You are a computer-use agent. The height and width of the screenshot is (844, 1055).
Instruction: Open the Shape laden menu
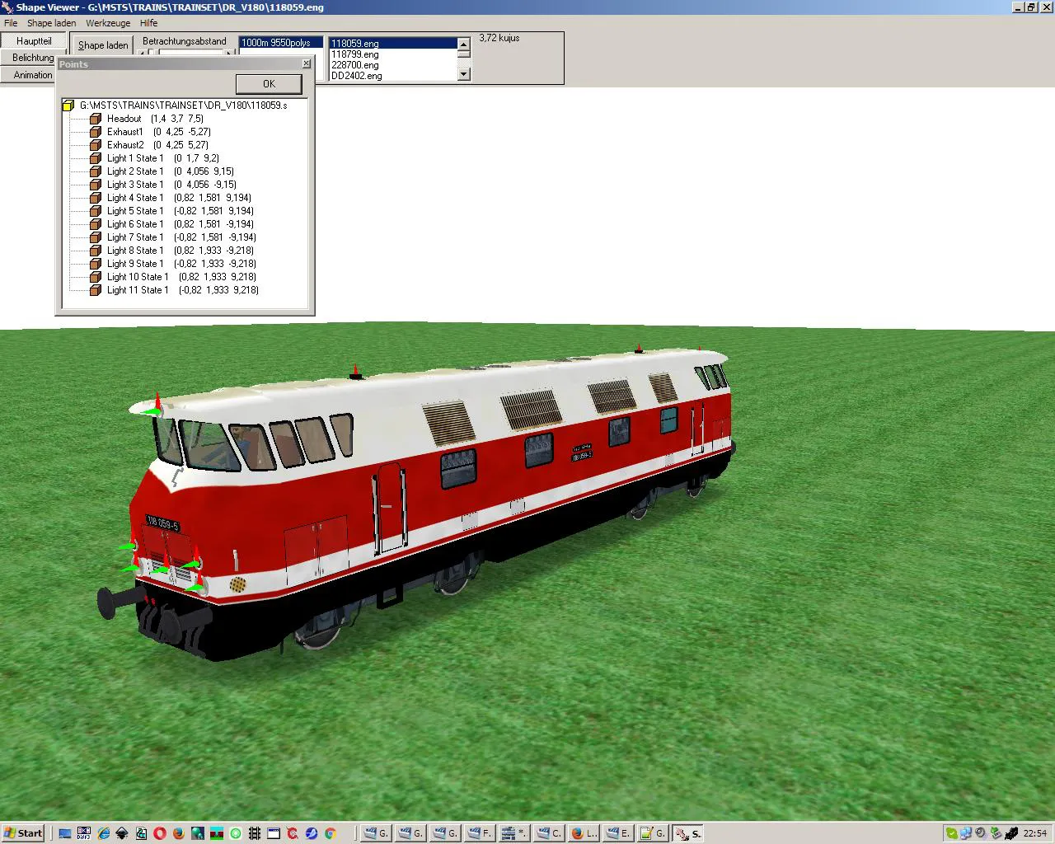click(x=51, y=23)
